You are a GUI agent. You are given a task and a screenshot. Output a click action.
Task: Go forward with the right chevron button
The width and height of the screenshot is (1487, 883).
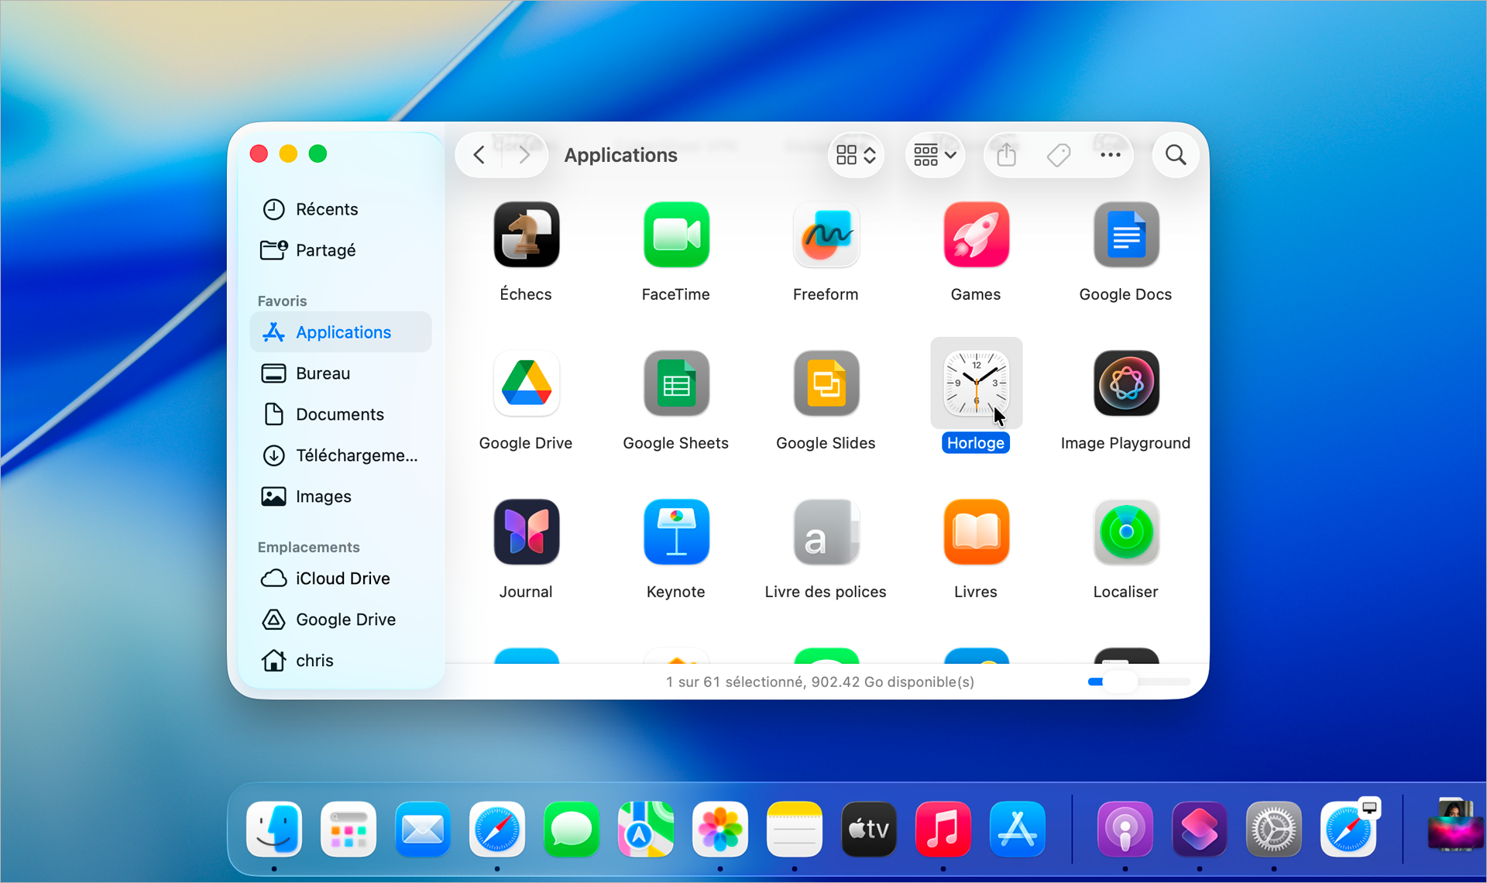coord(524,155)
